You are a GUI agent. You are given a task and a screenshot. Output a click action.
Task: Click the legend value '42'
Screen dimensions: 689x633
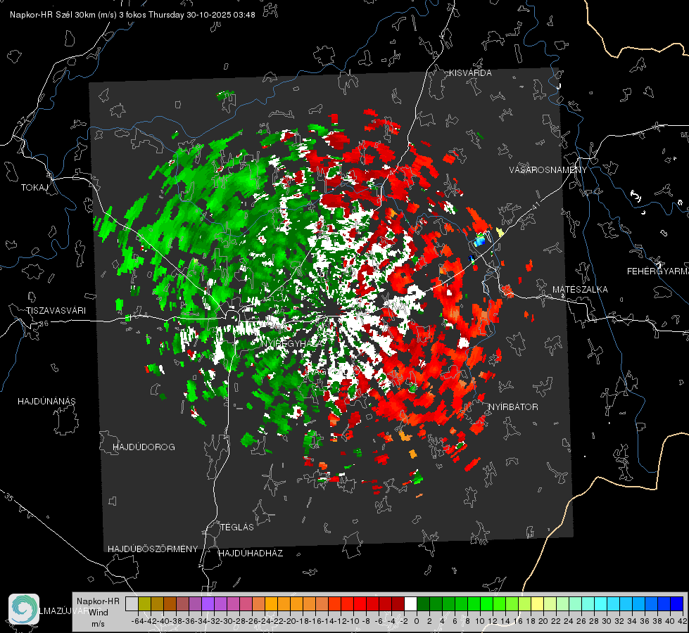pos(683,621)
